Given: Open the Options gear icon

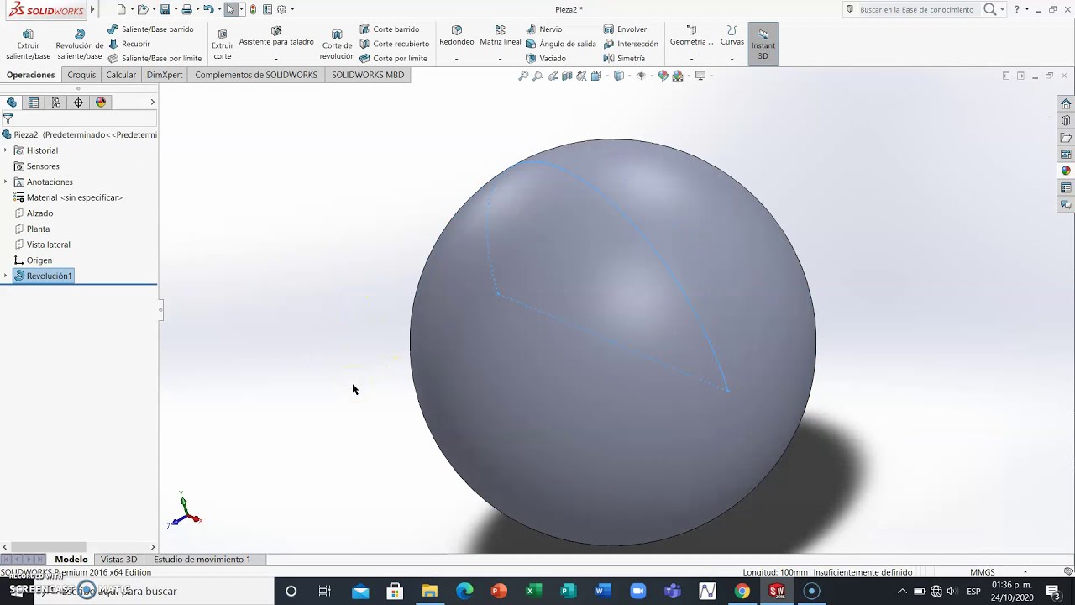Looking at the screenshot, I should tap(281, 9).
